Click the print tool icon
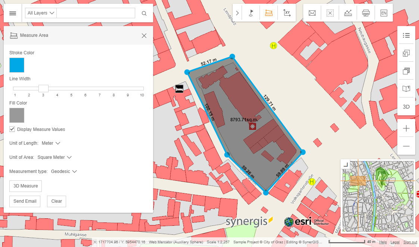Image resolution: width=419 pixels, height=247 pixels. (x=366, y=13)
